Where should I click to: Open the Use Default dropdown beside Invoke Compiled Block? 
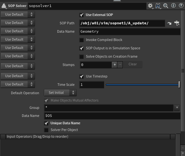pyautogui.click(x=18, y=39)
